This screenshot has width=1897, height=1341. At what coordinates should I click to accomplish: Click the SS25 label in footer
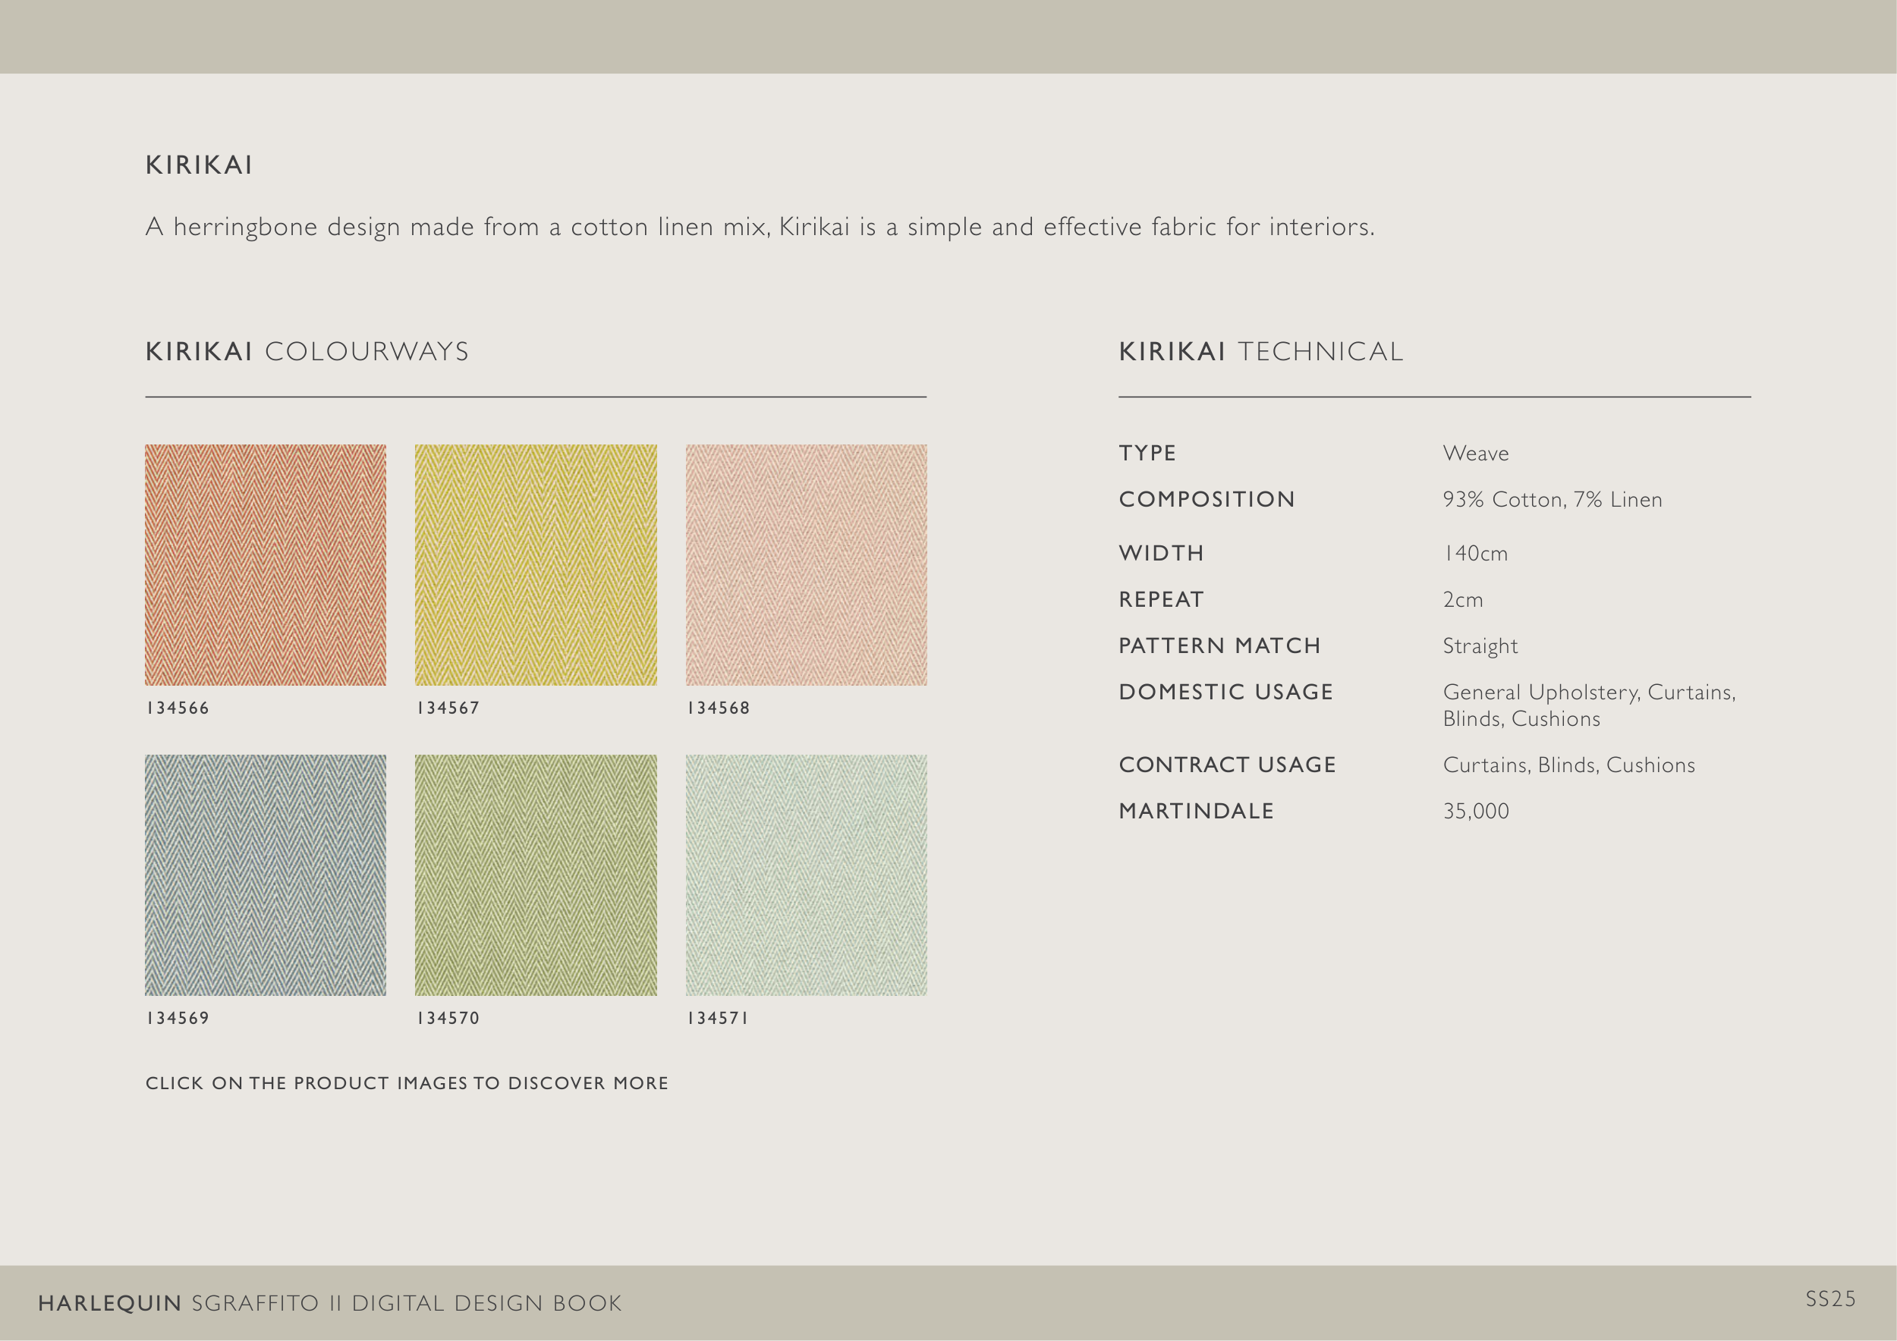[1830, 1300]
